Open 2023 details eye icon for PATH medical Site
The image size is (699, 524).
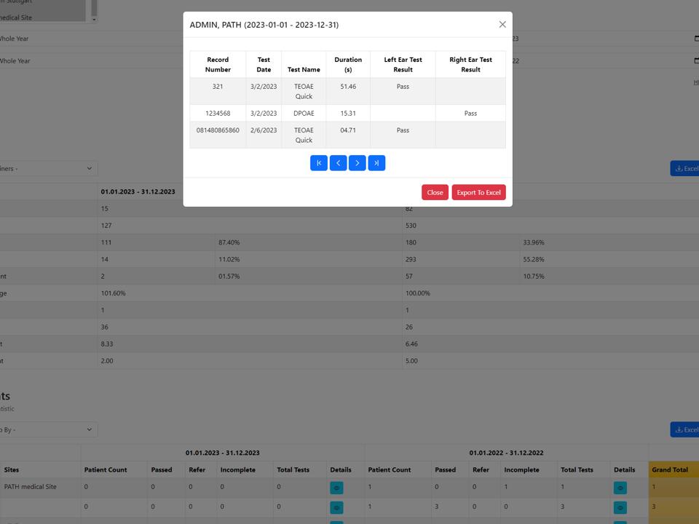coord(336,488)
